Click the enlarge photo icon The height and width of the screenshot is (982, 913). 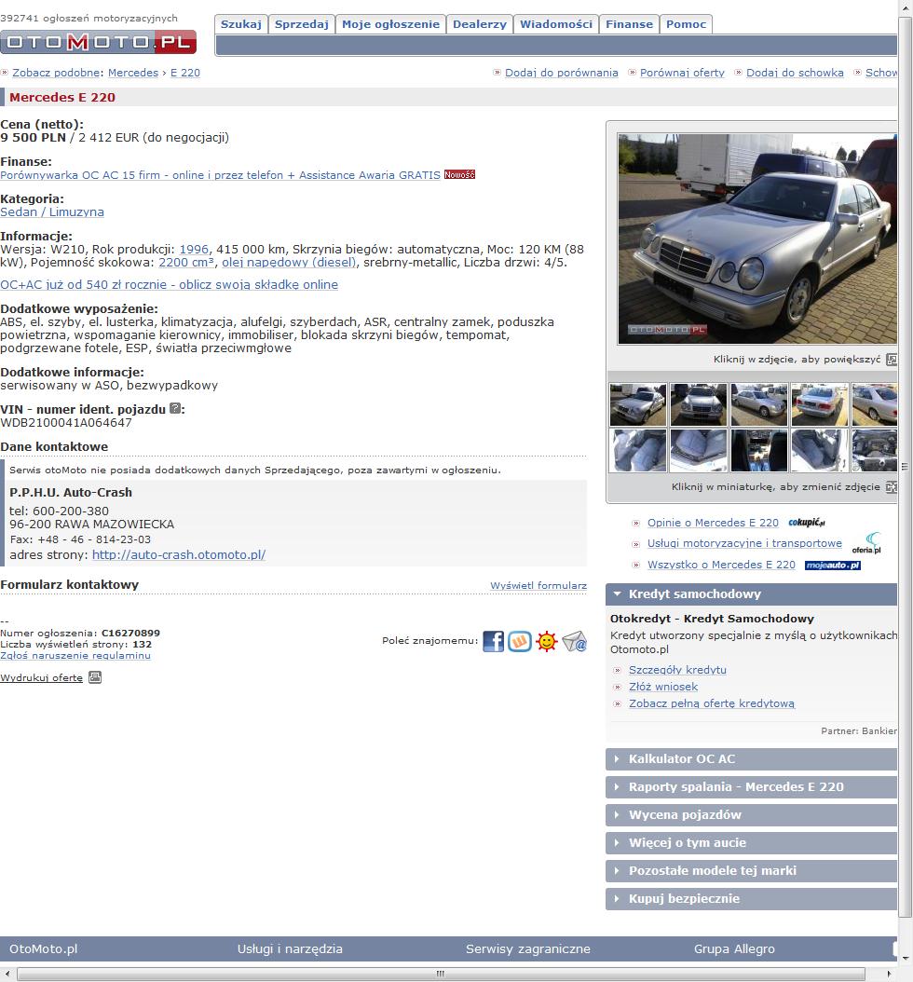coord(892,360)
